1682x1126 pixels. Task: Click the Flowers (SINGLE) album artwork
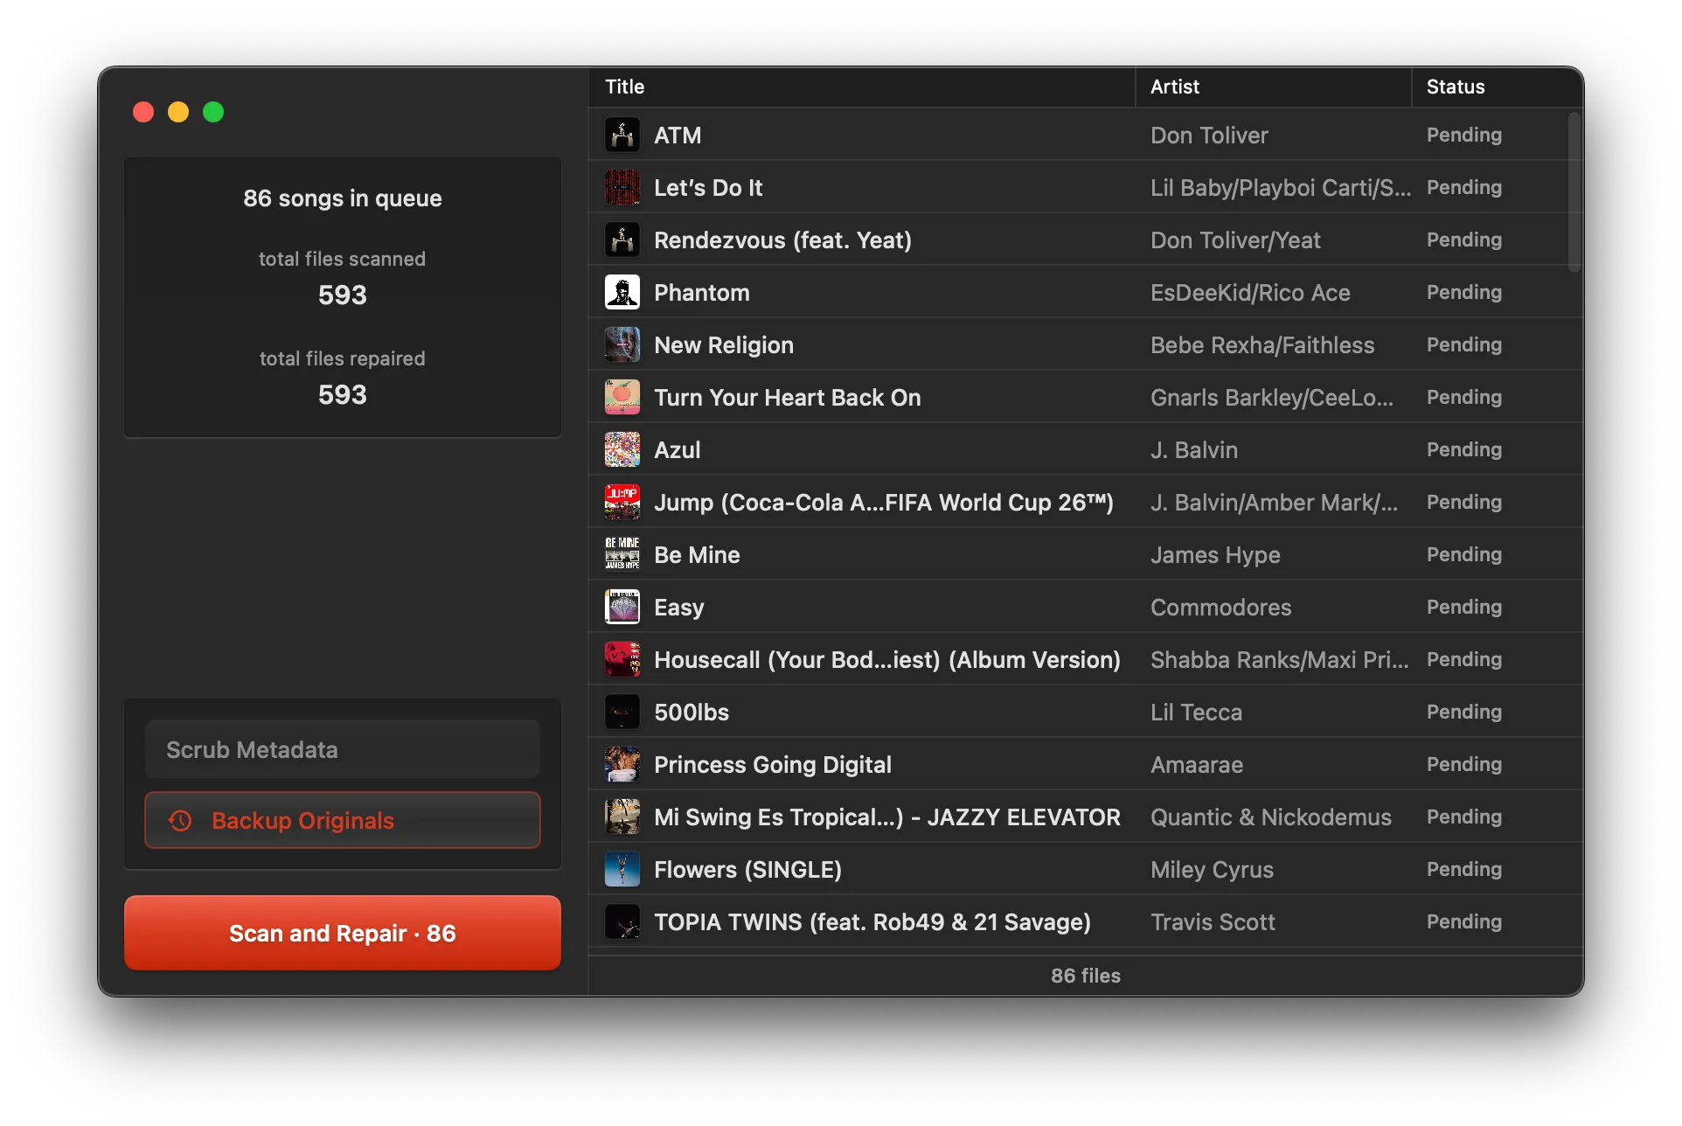622,870
